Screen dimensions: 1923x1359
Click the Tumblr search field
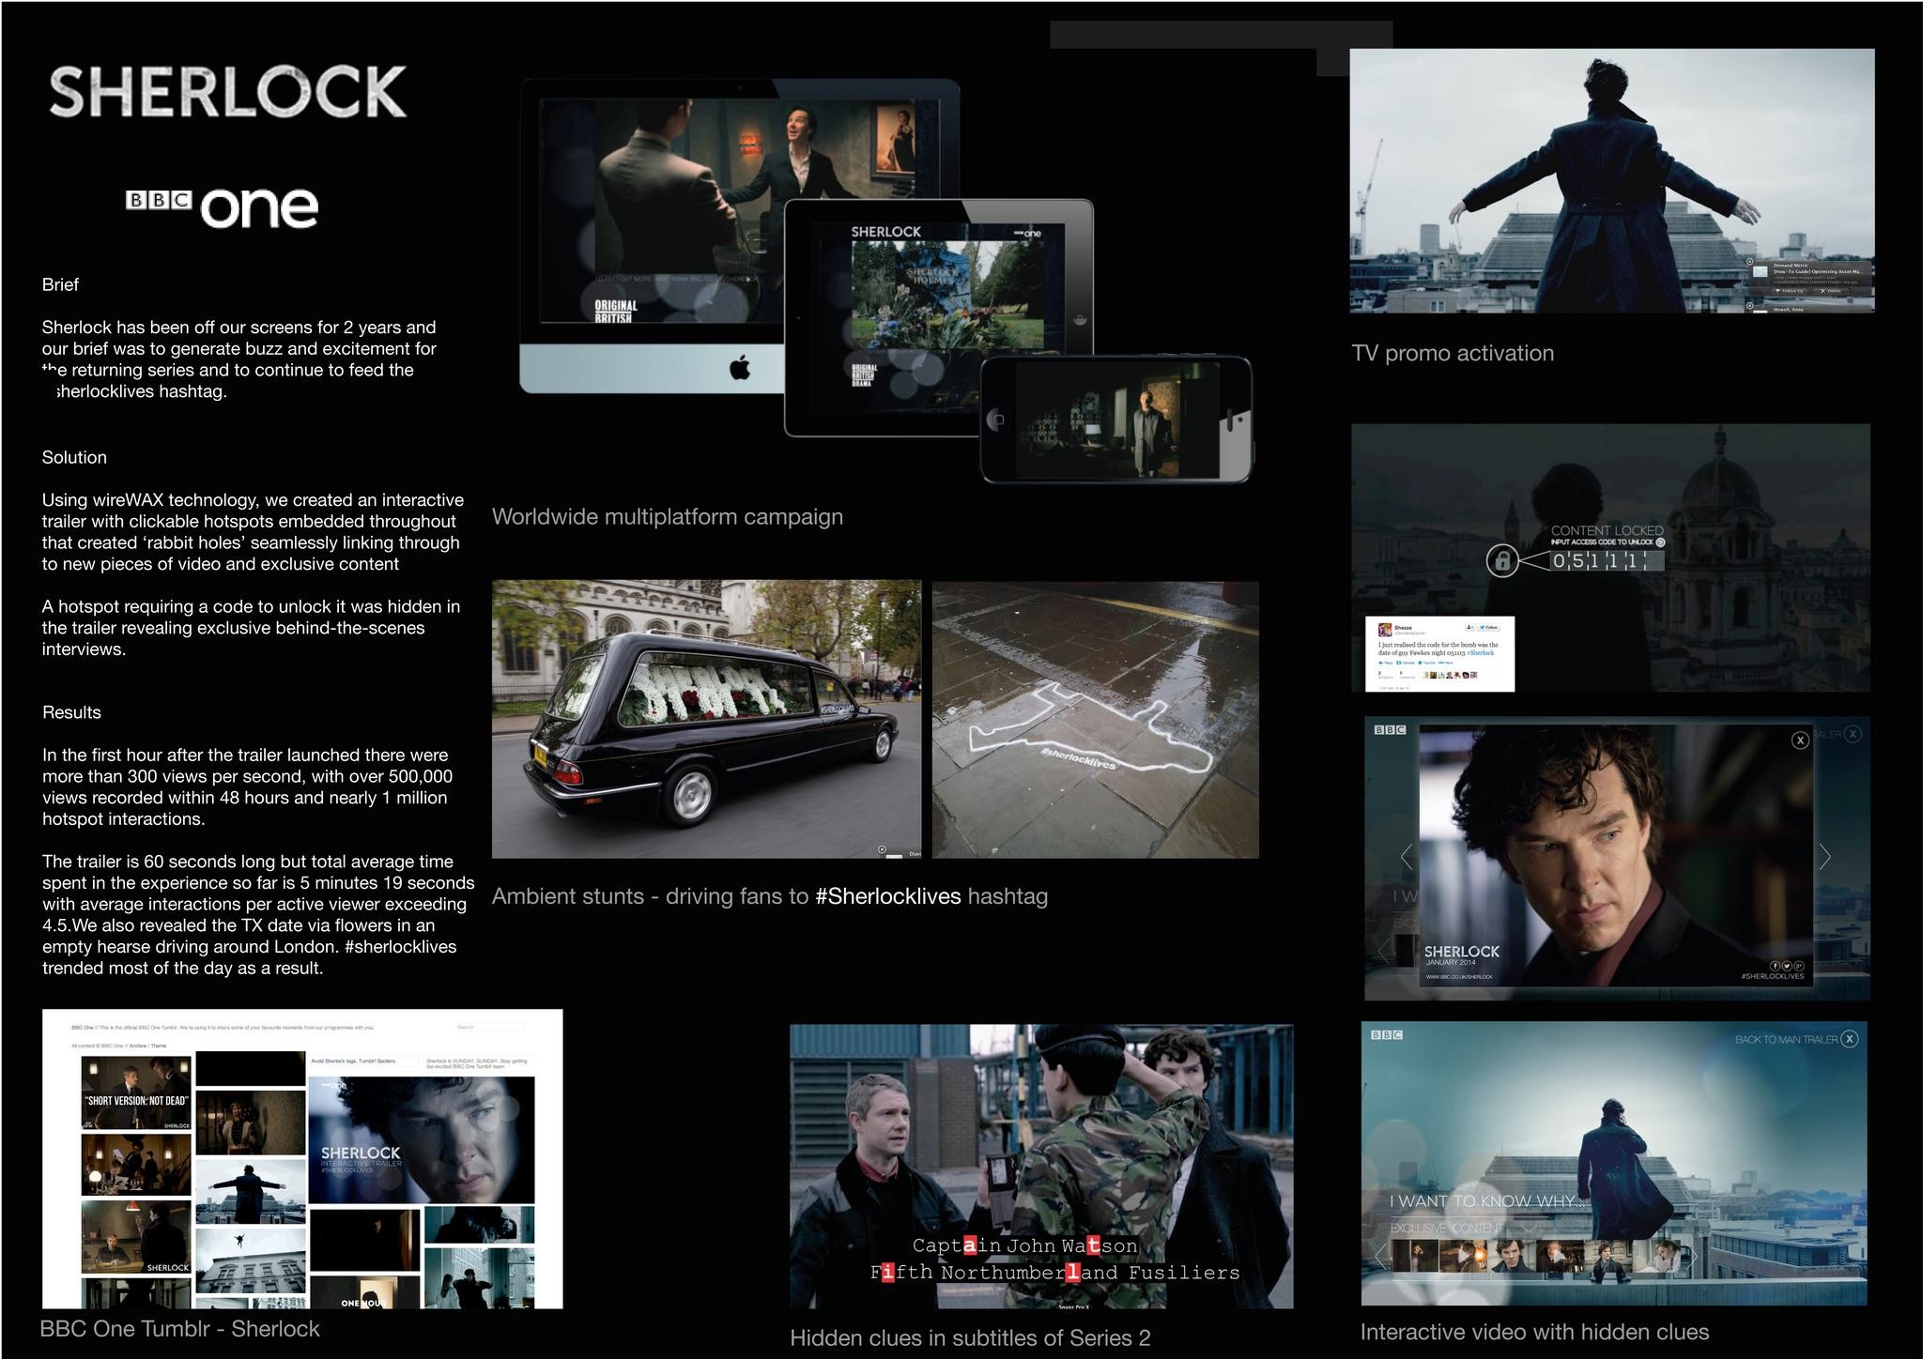click(489, 1028)
